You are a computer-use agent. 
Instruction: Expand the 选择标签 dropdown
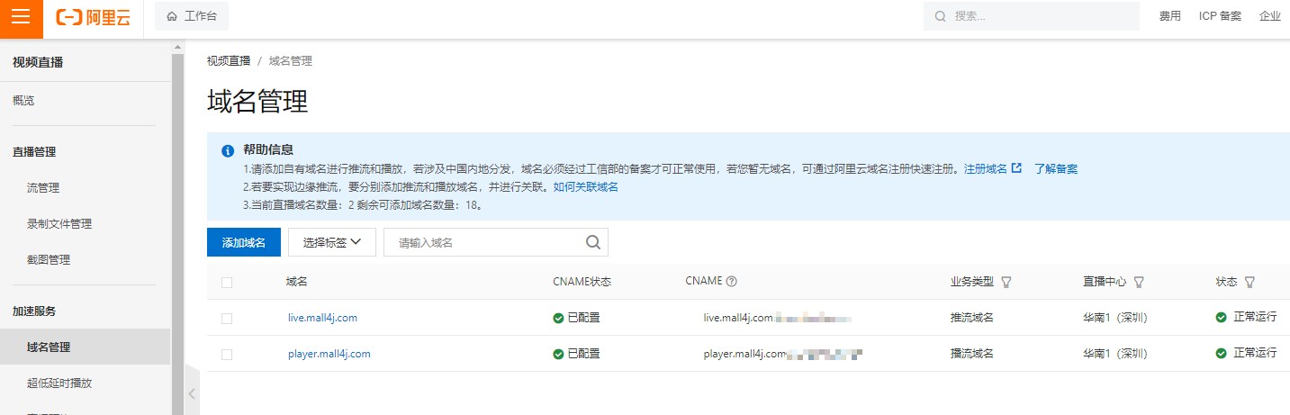pos(332,242)
